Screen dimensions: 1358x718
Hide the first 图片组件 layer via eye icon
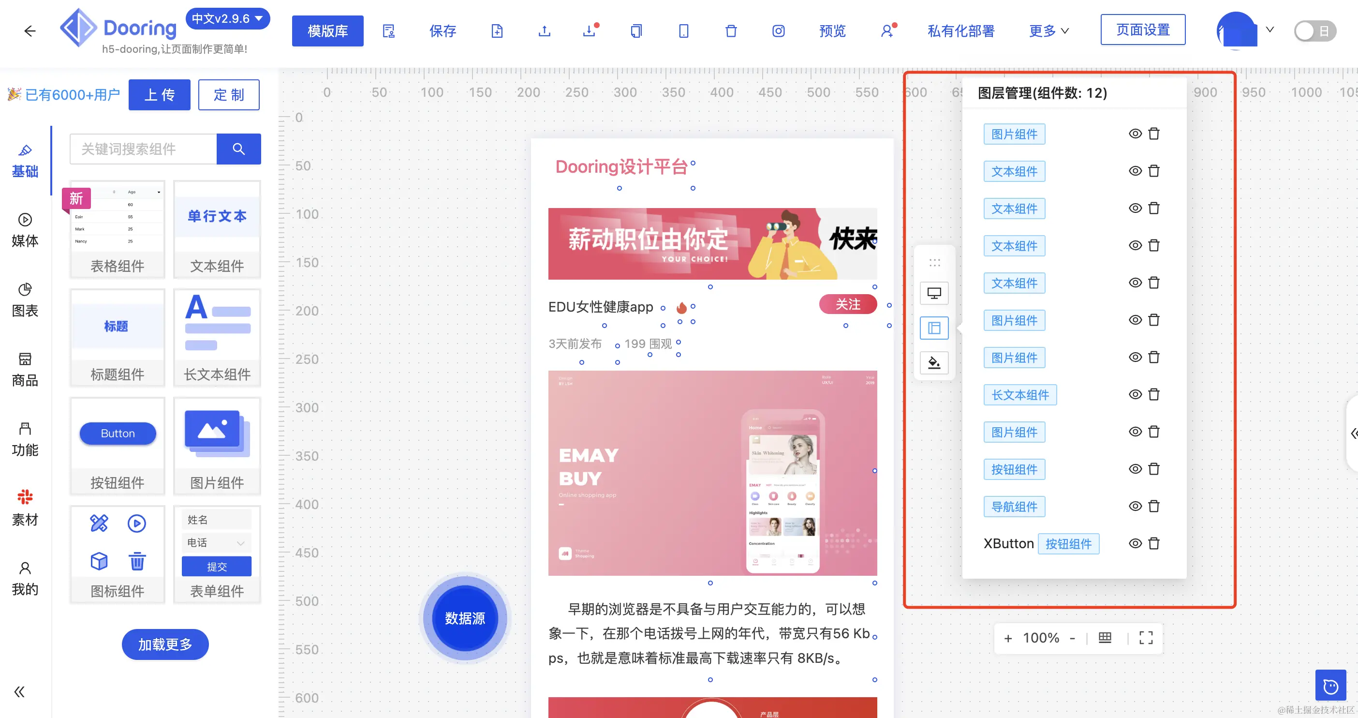[1135, 134]
